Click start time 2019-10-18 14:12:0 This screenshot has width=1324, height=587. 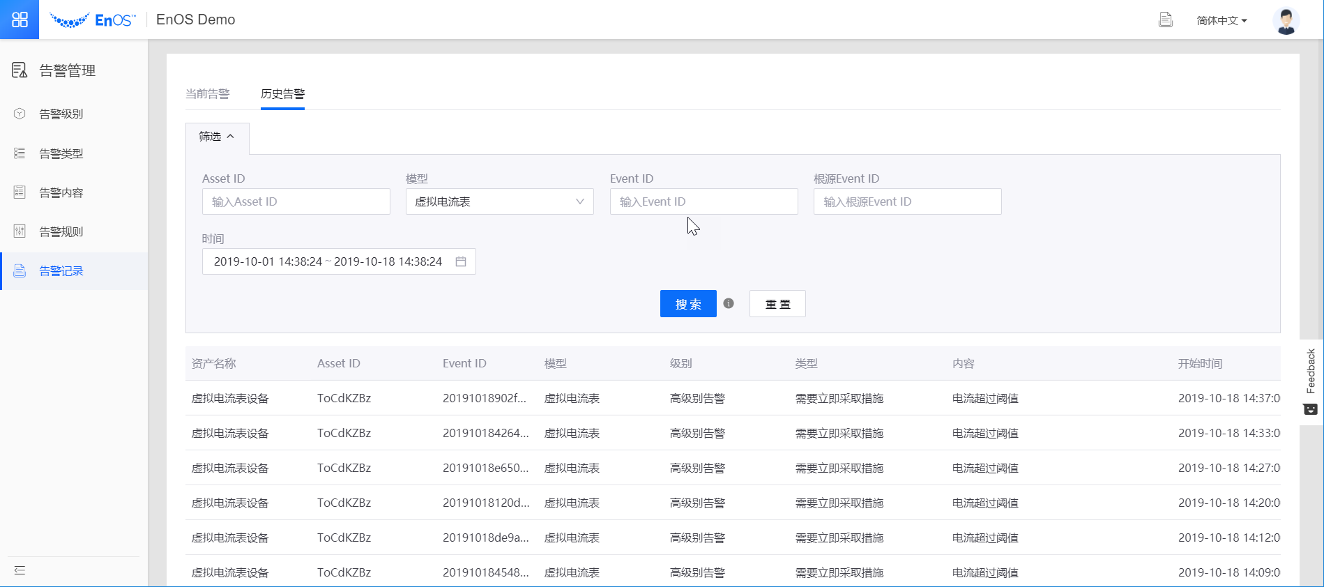point(1229,538)
